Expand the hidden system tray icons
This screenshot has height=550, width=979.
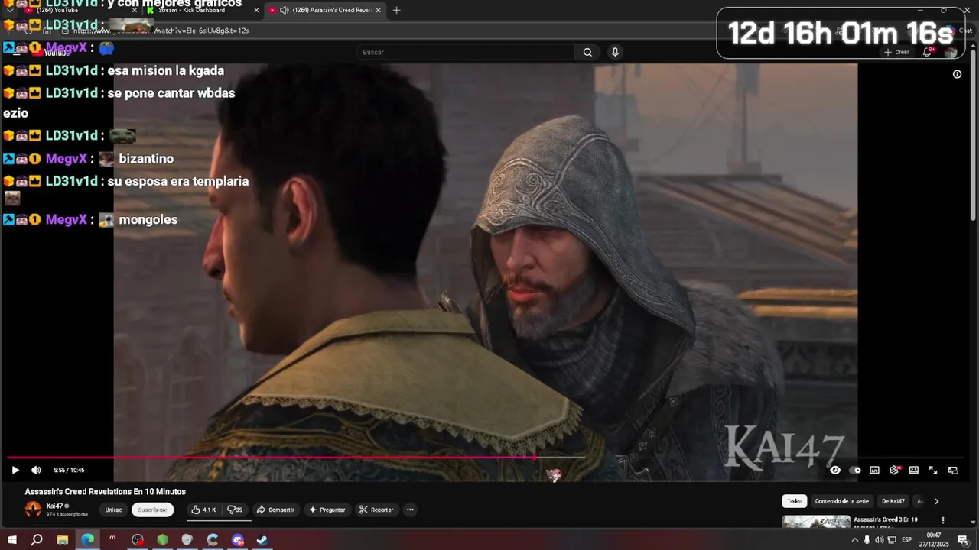tap(854, 540)
